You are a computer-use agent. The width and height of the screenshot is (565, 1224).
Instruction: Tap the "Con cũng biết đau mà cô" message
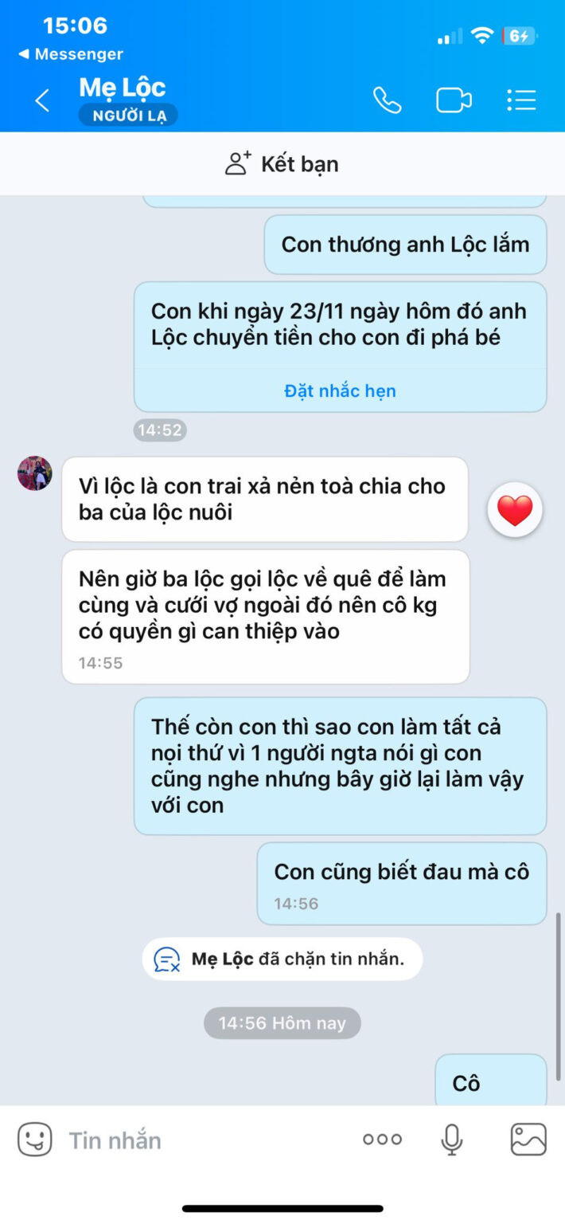point(402,884)
